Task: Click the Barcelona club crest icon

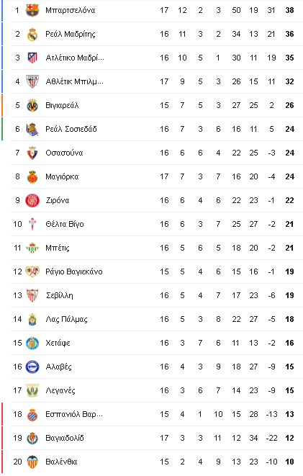Action: click(32, 10)
